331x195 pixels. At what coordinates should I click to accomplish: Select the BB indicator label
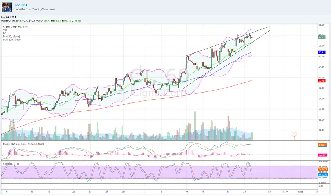tap(5, 33)
